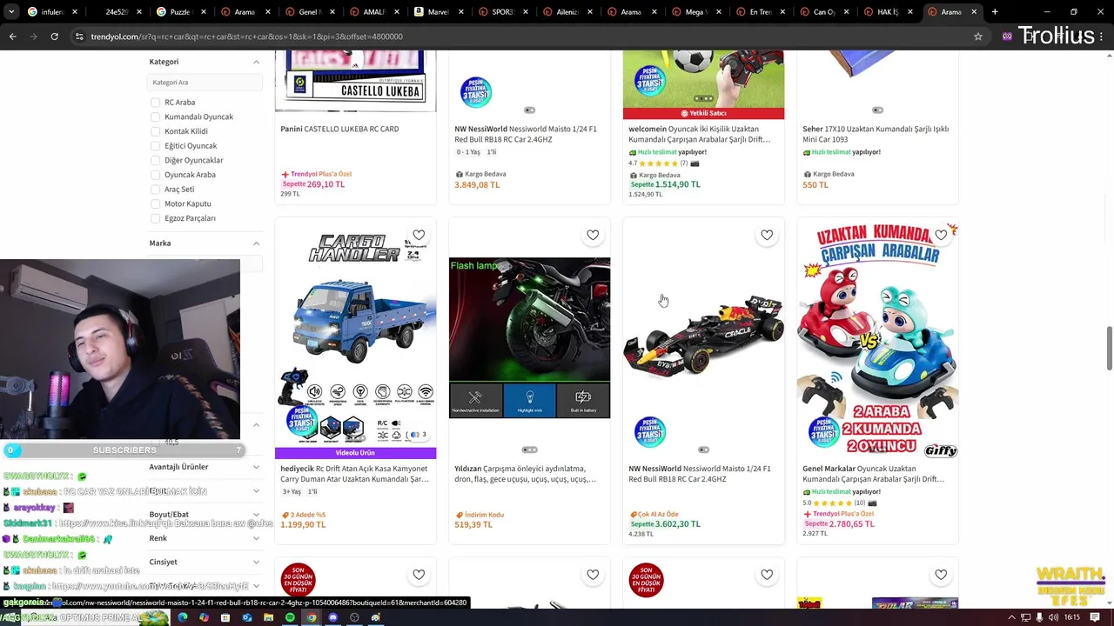This screenshot has height=626, width=1114.
Task: Collapse the Kategori filter section
Action: point(256,62)
